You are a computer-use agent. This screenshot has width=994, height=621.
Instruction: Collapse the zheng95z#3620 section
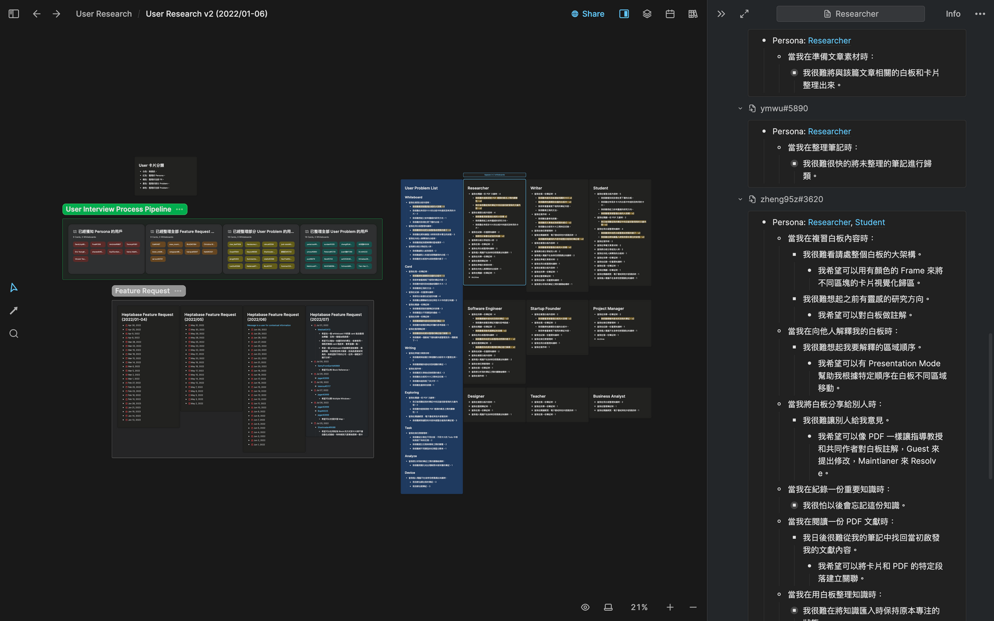pyautogui.click(x=740, y=199)
